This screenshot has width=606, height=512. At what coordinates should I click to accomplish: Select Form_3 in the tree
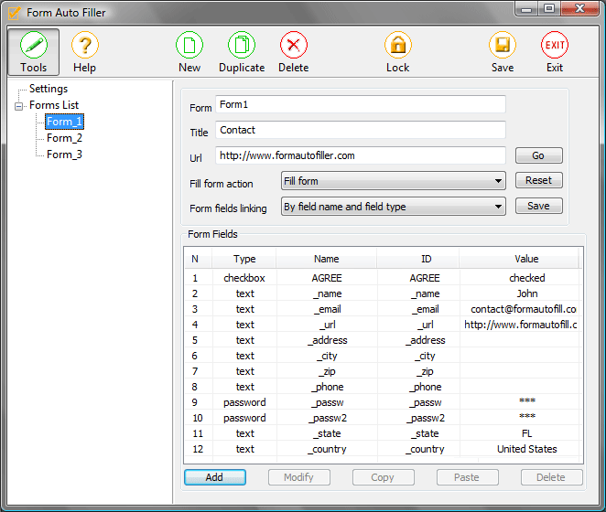64,155
